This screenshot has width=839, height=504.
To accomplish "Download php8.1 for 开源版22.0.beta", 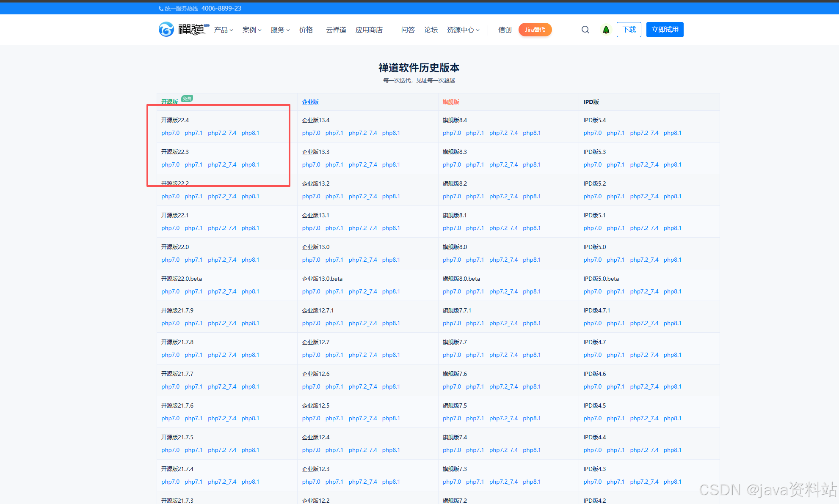I will (250, 291).
